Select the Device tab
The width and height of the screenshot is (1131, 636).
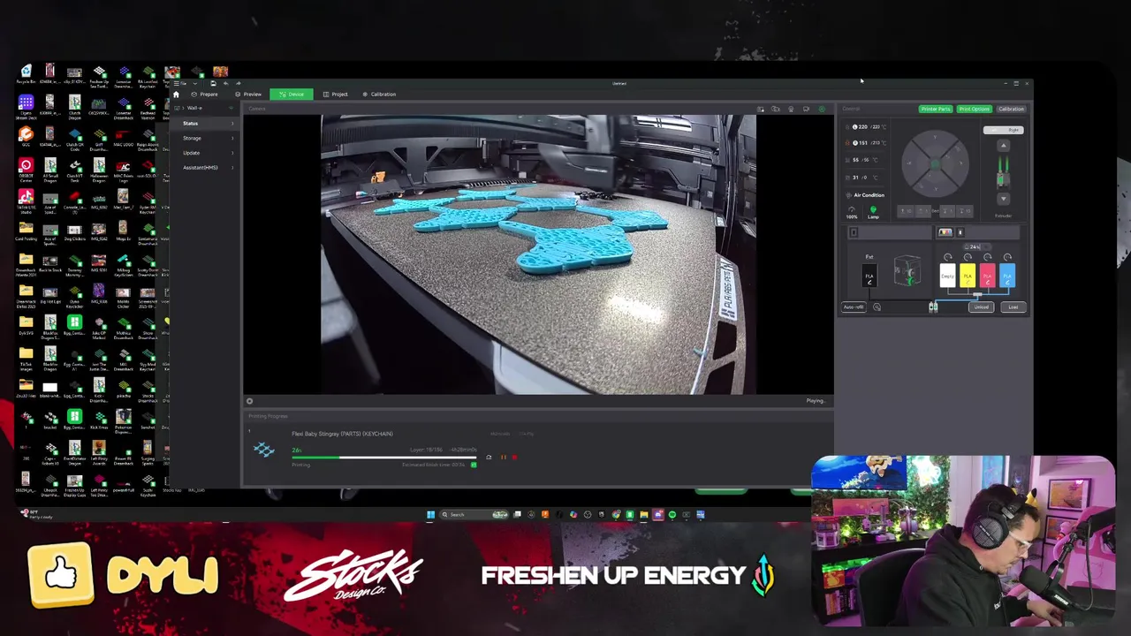[292, 95]
